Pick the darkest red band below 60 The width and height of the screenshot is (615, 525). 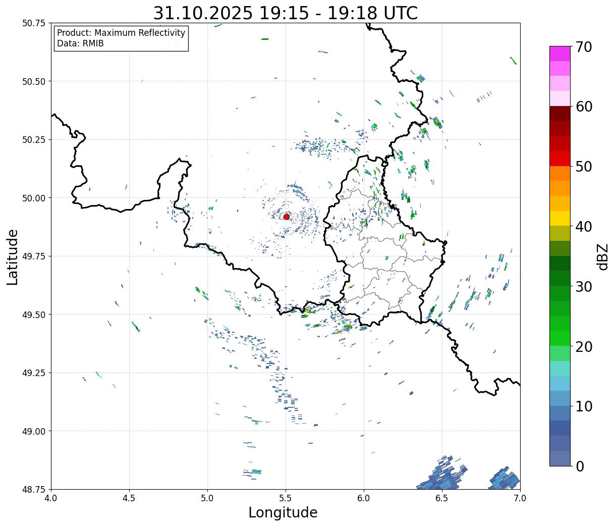[560, 114]
